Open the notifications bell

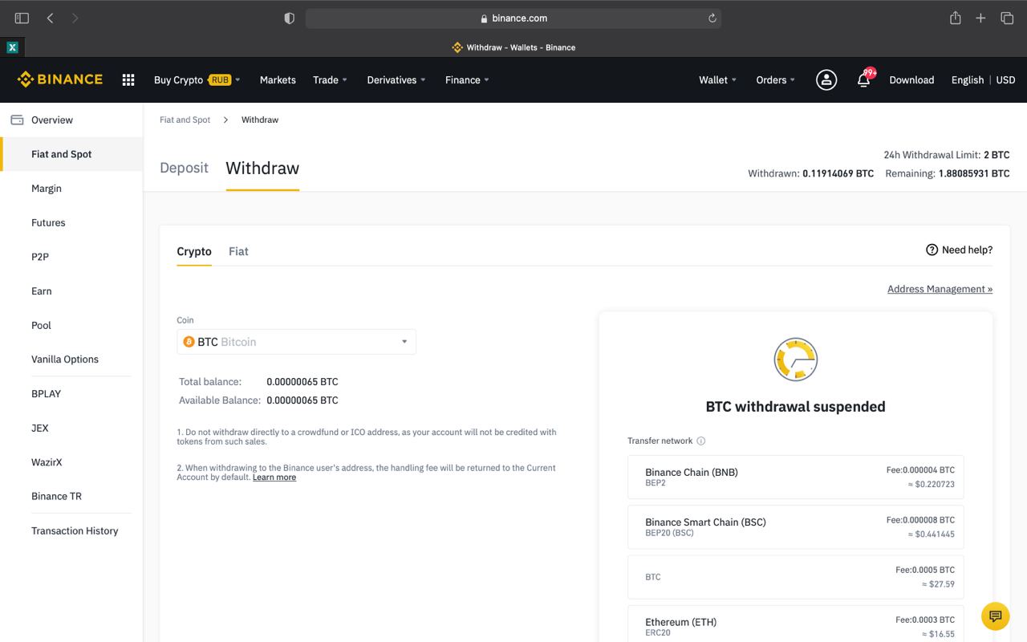click(864, 79)
